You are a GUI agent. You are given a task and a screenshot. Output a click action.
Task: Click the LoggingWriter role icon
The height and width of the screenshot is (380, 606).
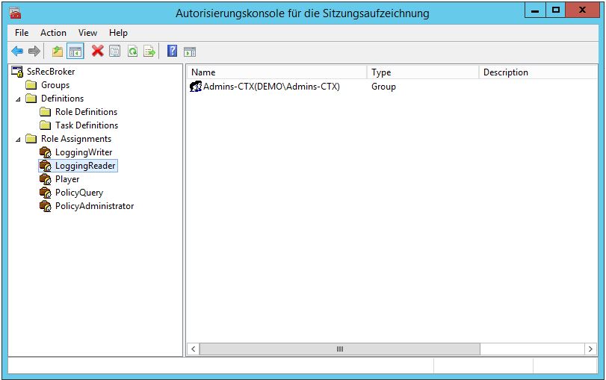click(46, 152)
